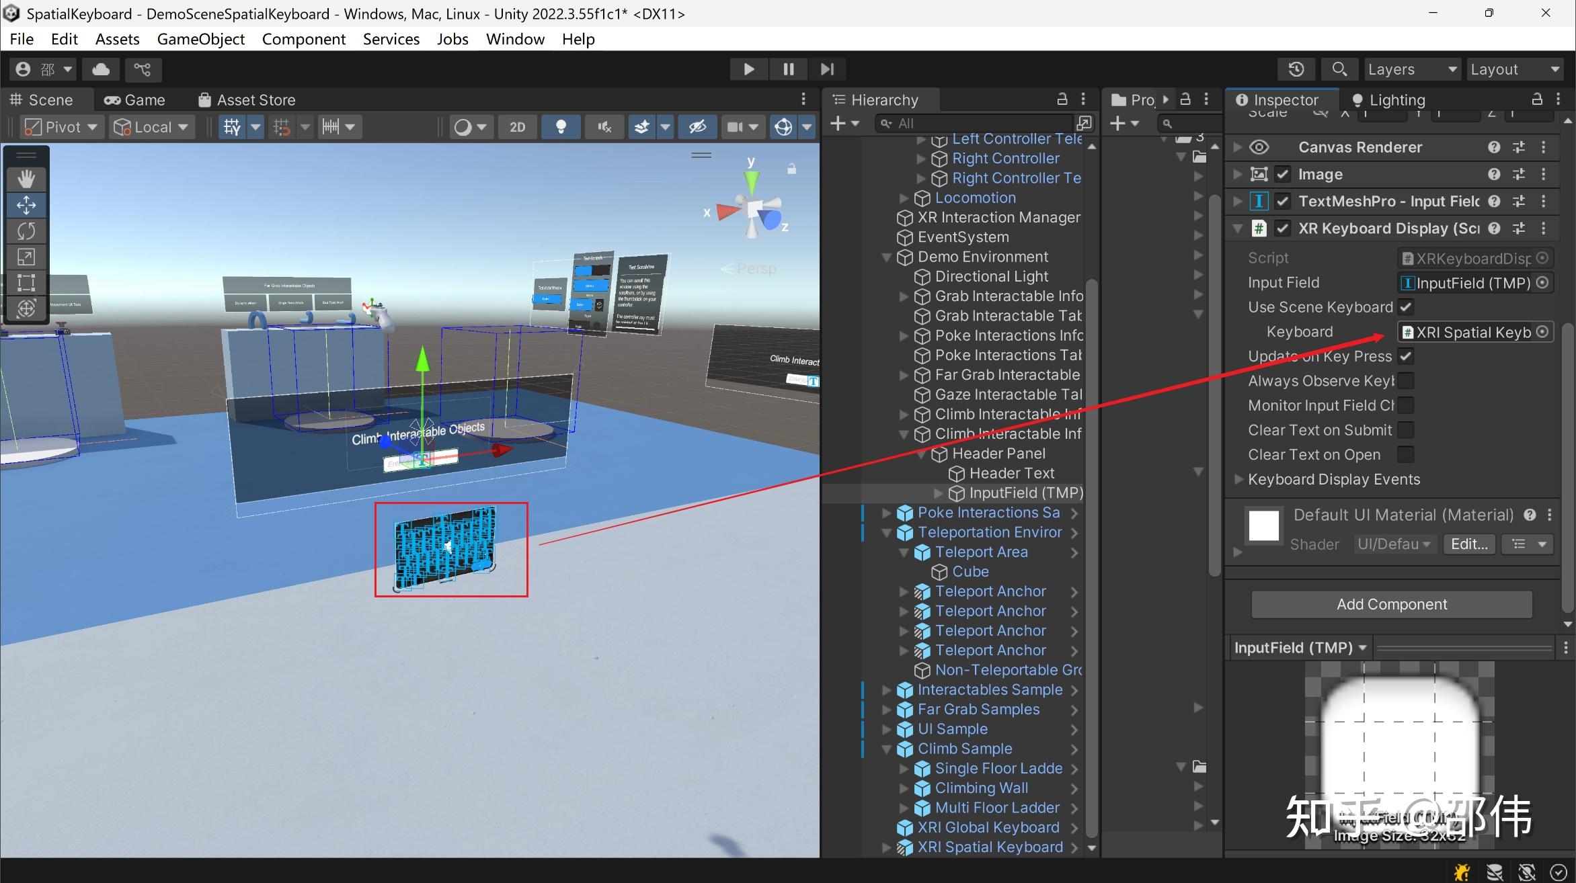Viewport: 1576px width, 883px height.
Task: Uncheck Use Scene Keyboard checkbox
Action: [x=1405, y=307]
